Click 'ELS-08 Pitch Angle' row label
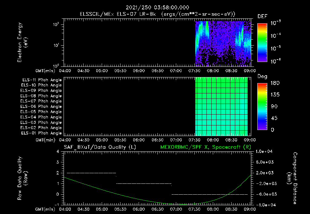Viewport: 310px width, 214px height. pyautogui.click(x=41, y=96)
